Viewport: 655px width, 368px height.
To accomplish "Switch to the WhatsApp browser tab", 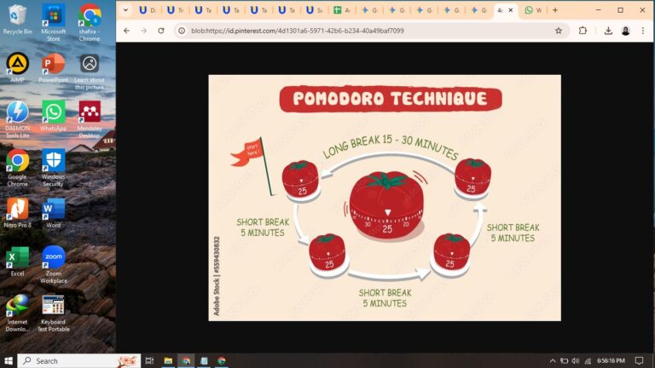I will tap(532, 10).
